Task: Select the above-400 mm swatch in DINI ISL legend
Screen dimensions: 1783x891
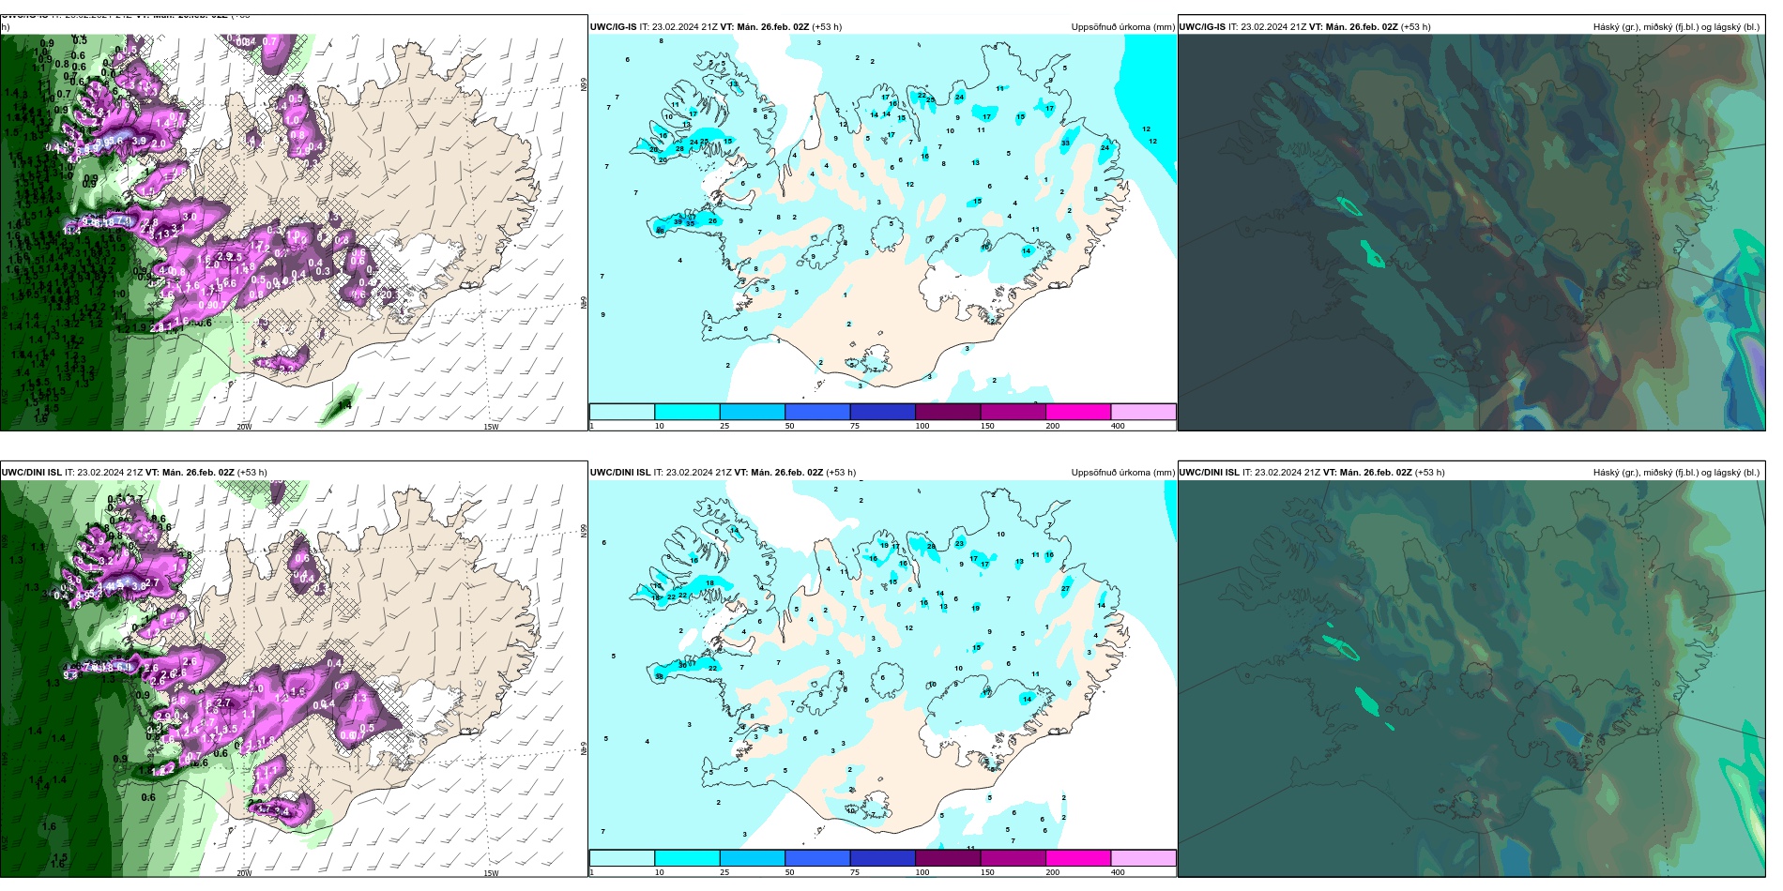Action: tap(1143, 858)
